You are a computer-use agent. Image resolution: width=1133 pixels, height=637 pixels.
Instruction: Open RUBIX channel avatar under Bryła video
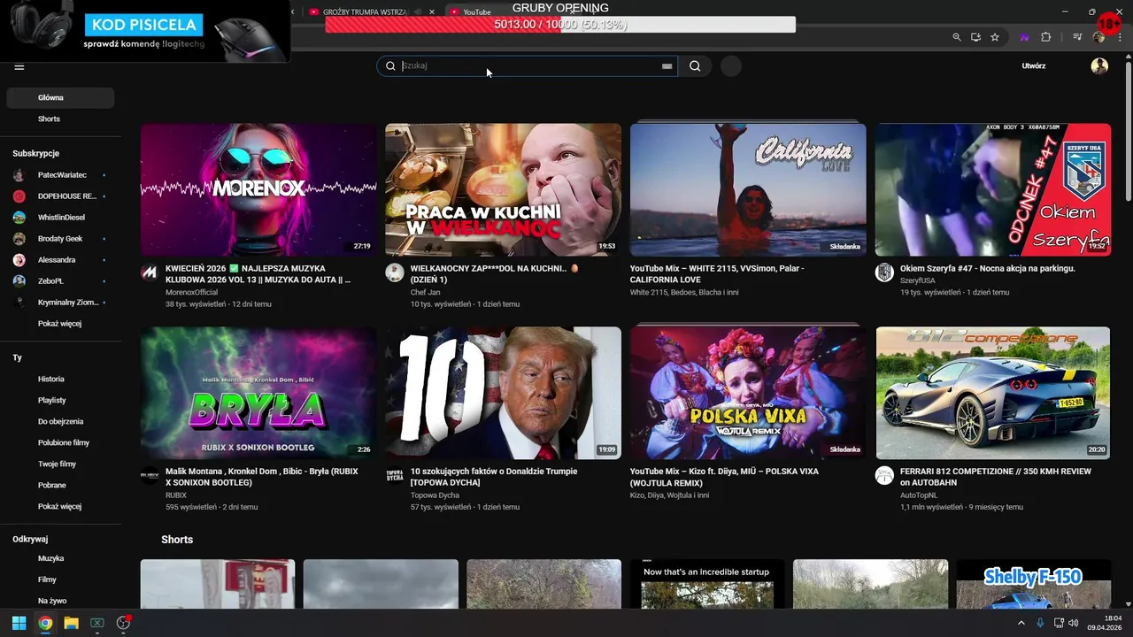[150, 476]
